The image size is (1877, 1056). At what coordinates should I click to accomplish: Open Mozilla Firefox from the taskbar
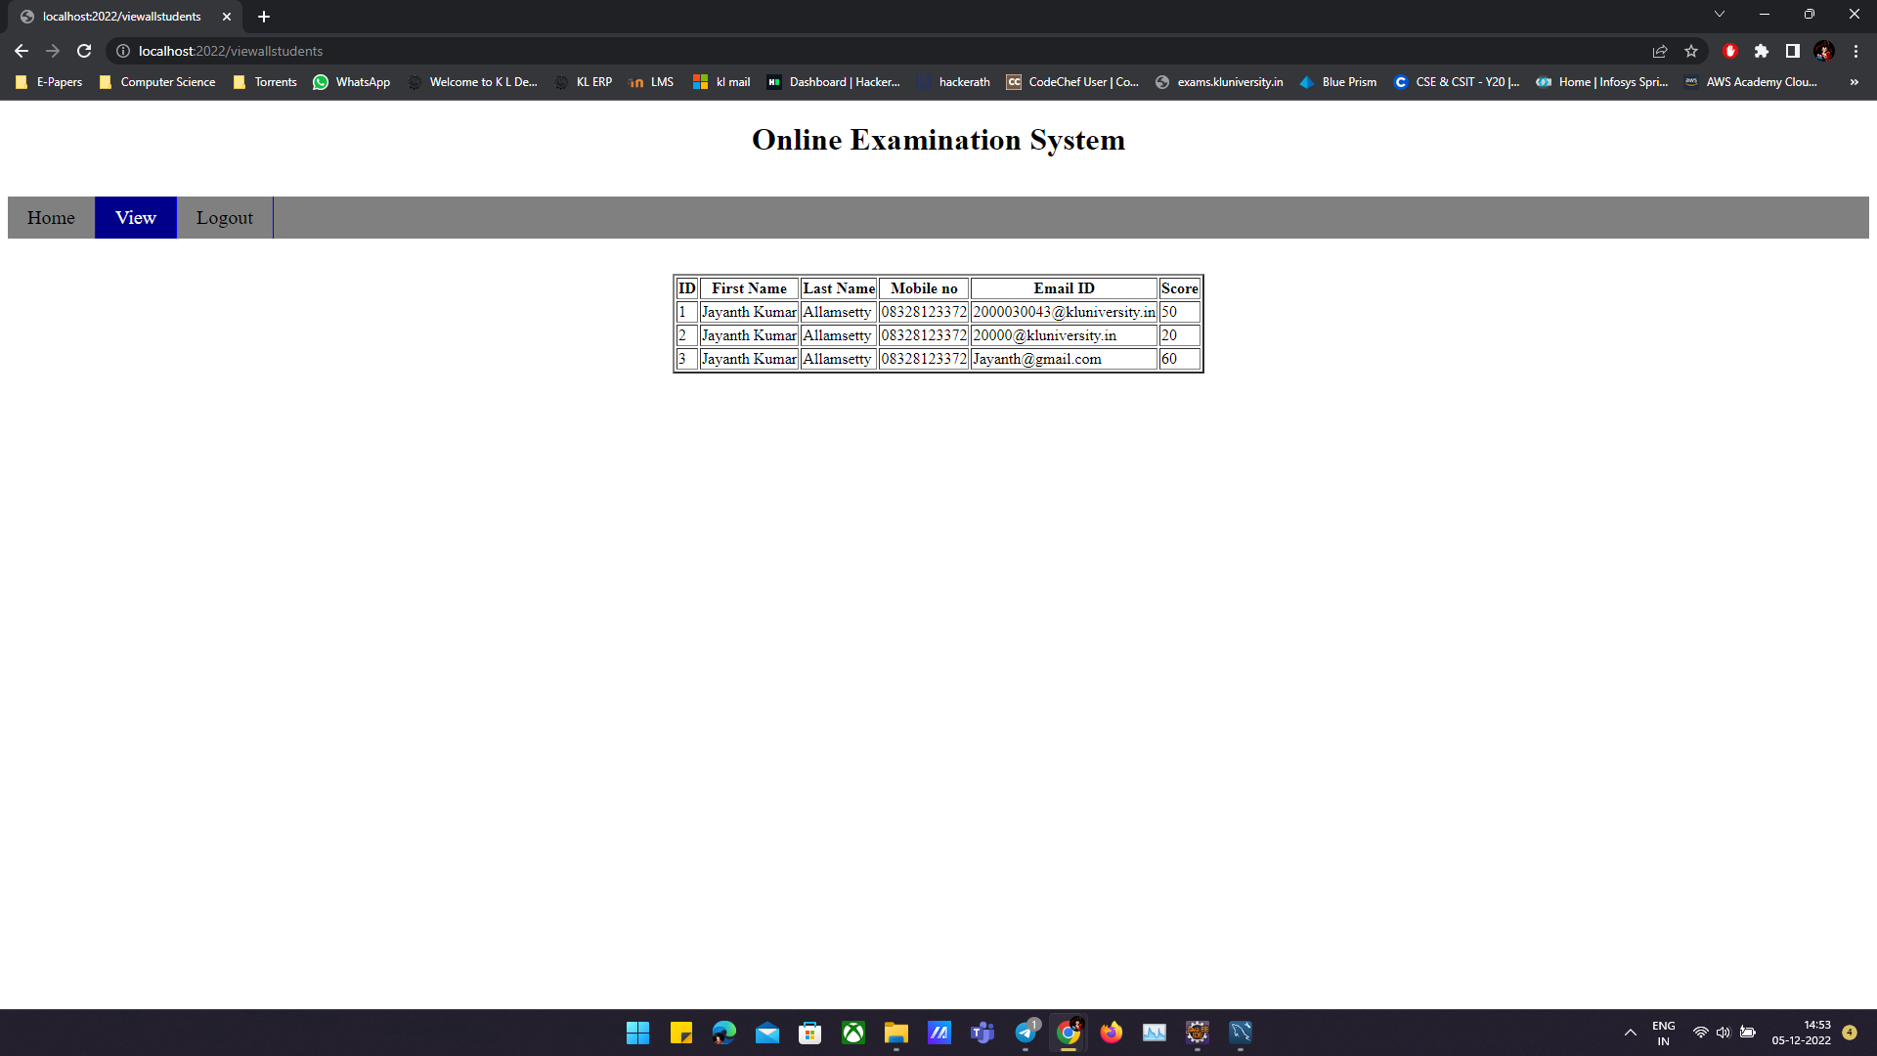point(1112,1033)
